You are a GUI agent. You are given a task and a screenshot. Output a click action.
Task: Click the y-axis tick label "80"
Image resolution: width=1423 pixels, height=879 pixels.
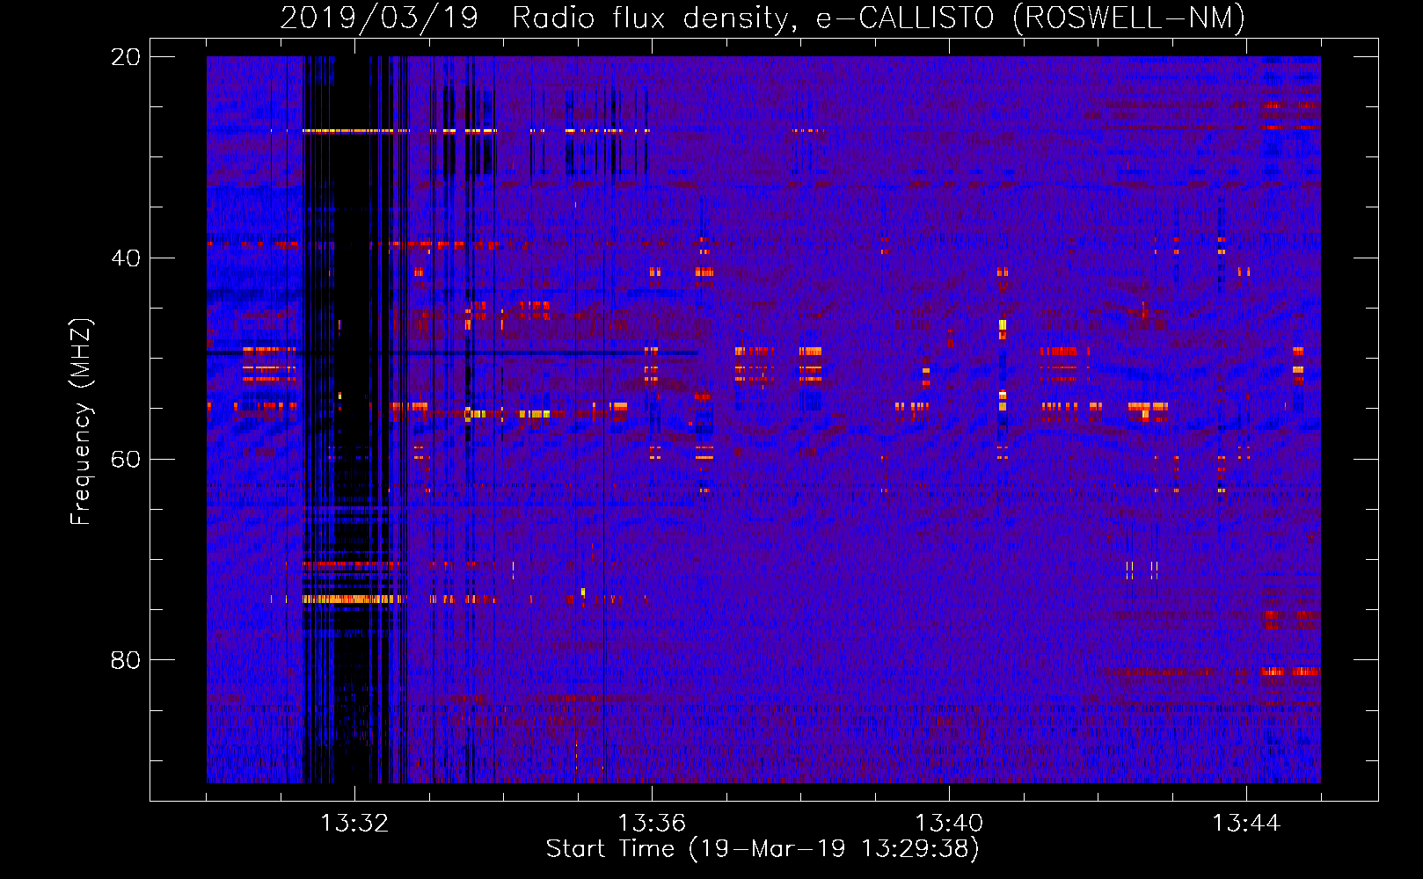(x=125, y=660)
